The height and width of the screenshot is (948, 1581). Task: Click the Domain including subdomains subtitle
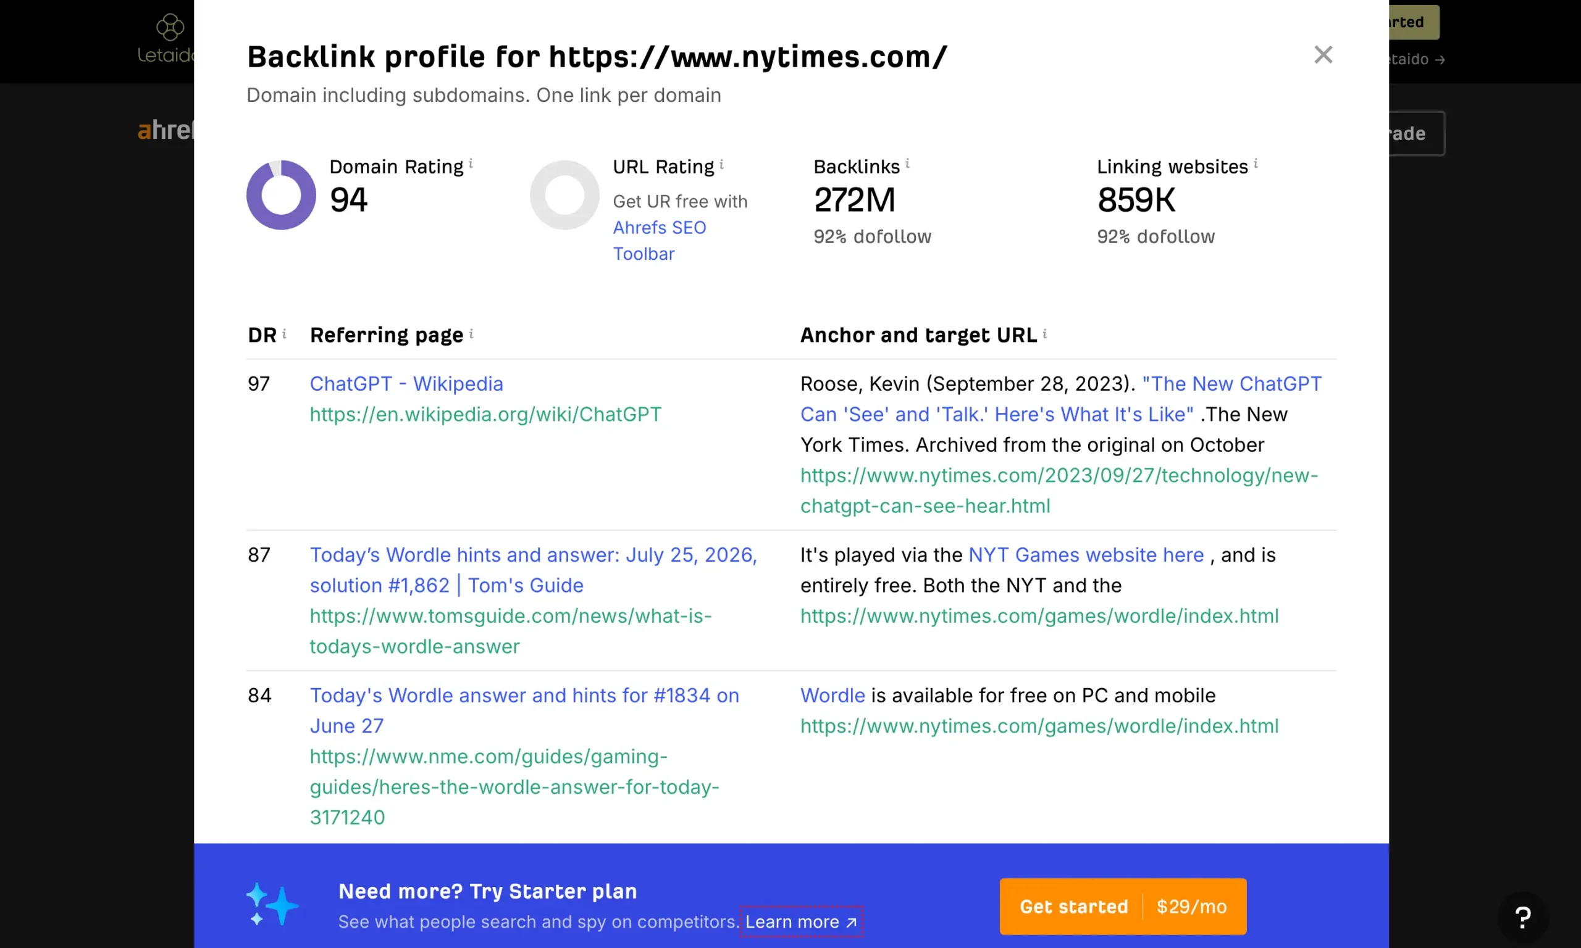pyautogui.click(x=484, y=94)
